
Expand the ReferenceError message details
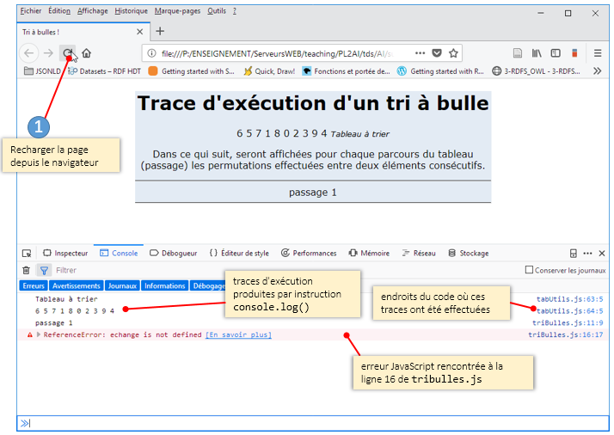(38, 335)
